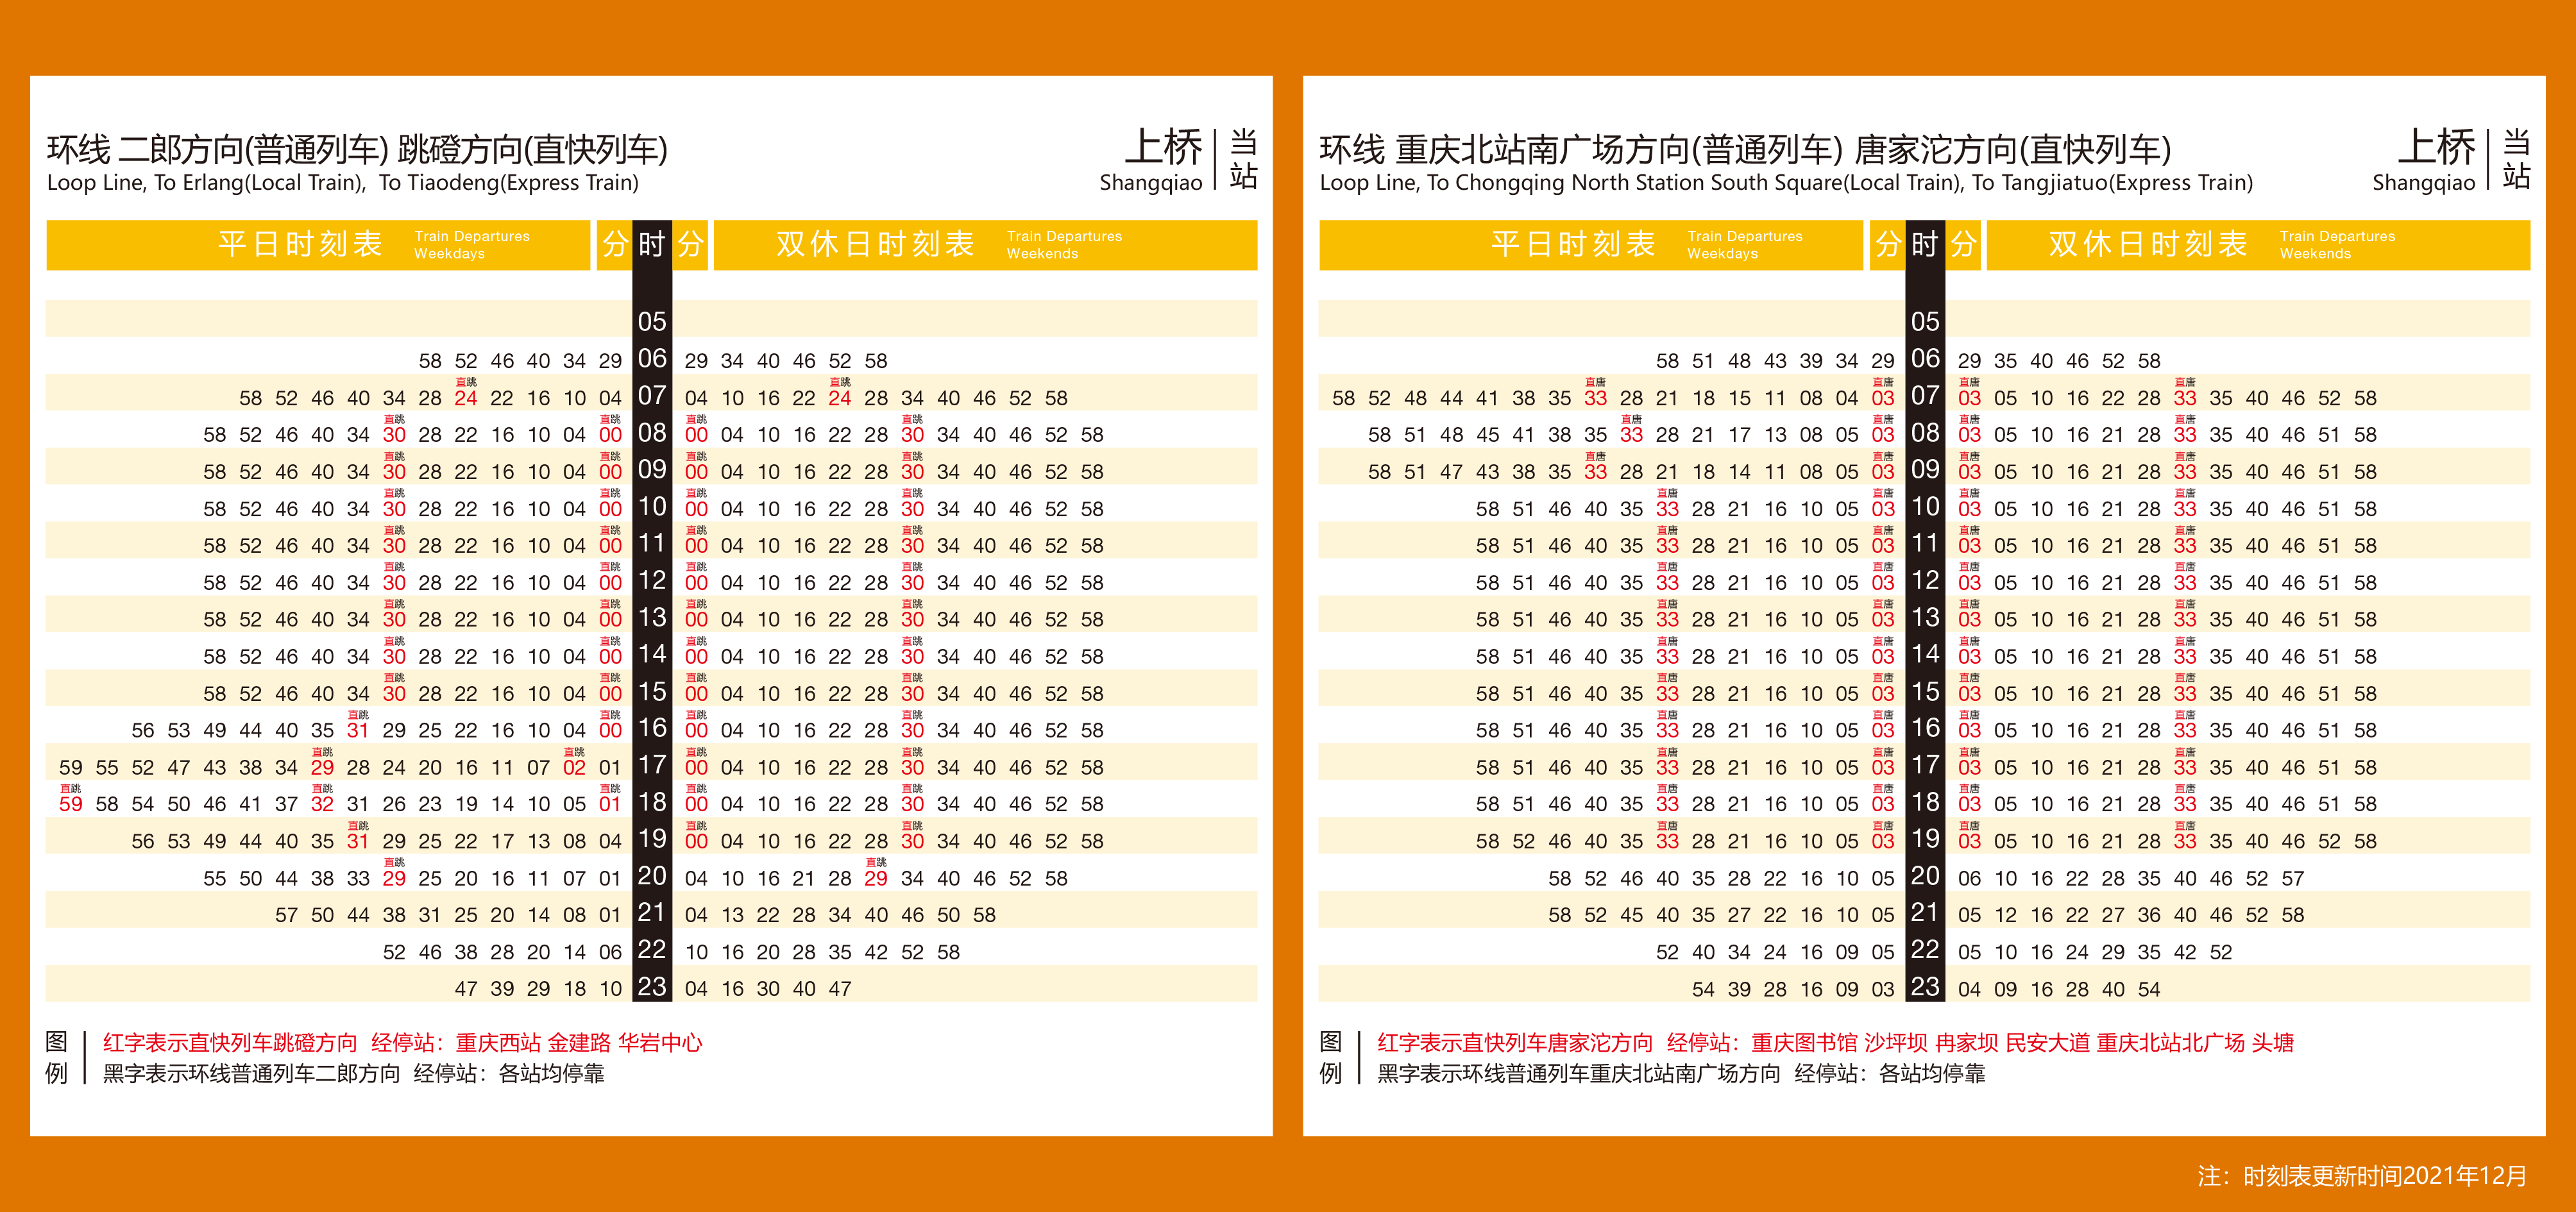Click red legend text for Tangjiatuo express
Screen dimensions: 2576x1212
coord(1834,1043)
